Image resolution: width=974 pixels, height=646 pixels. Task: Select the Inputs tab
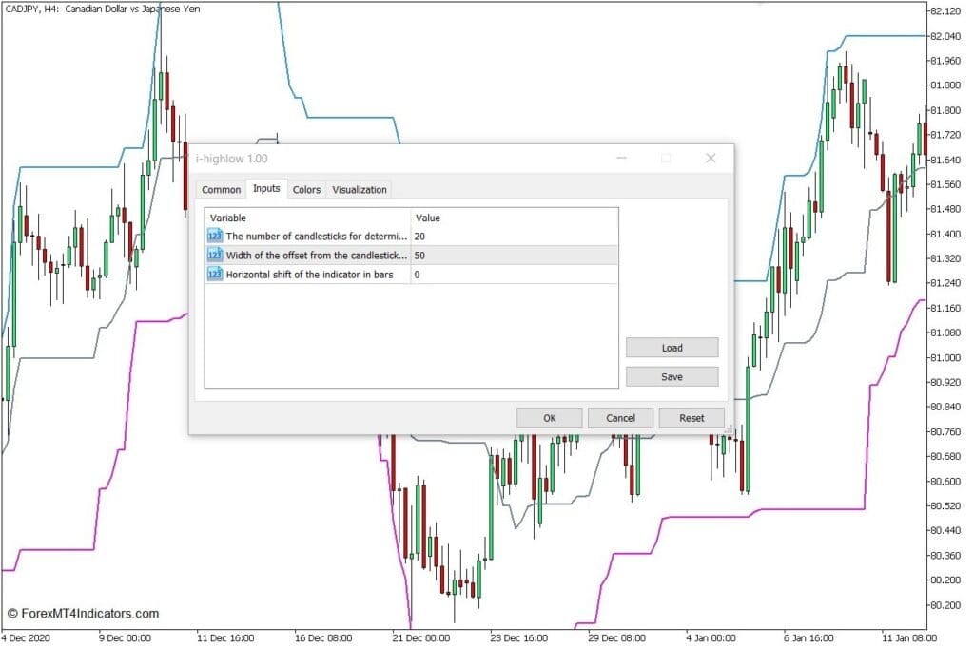tap(266, 189)
